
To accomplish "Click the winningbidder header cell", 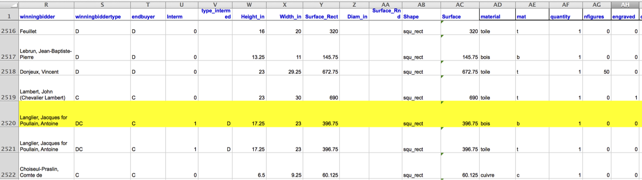I will [46, 17].
